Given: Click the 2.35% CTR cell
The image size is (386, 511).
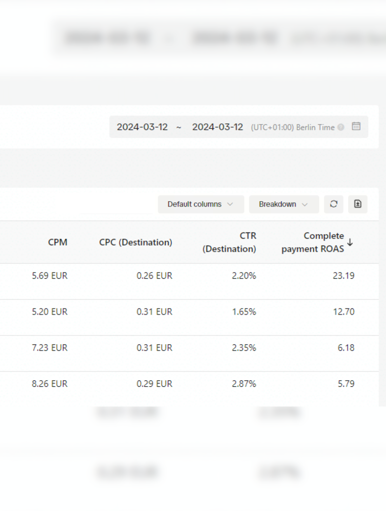Looking at the screenshot, I should [x=244, y=347].
